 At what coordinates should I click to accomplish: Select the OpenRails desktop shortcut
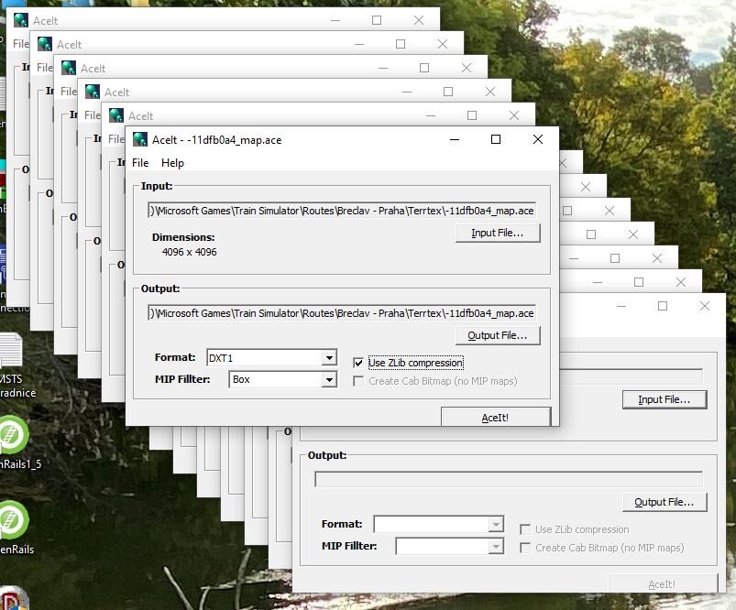point(11,520)
